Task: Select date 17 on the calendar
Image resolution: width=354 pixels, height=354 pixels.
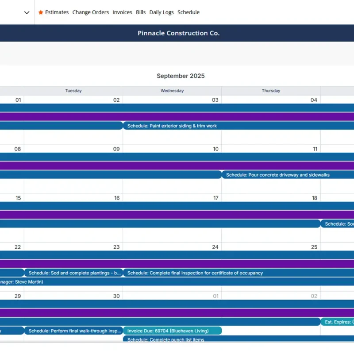Action: (x=216, y=198)
